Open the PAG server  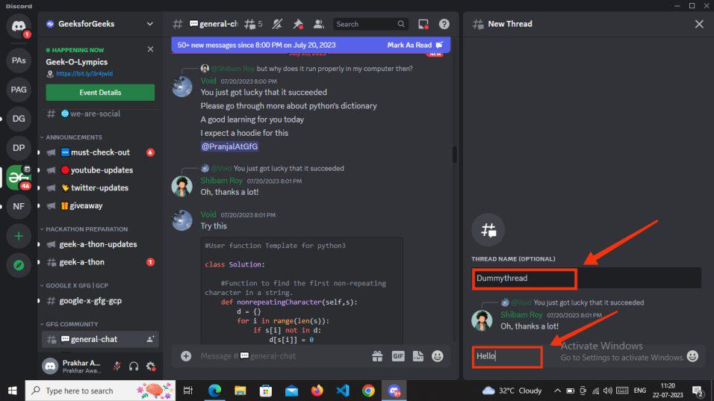click(19, 90)
